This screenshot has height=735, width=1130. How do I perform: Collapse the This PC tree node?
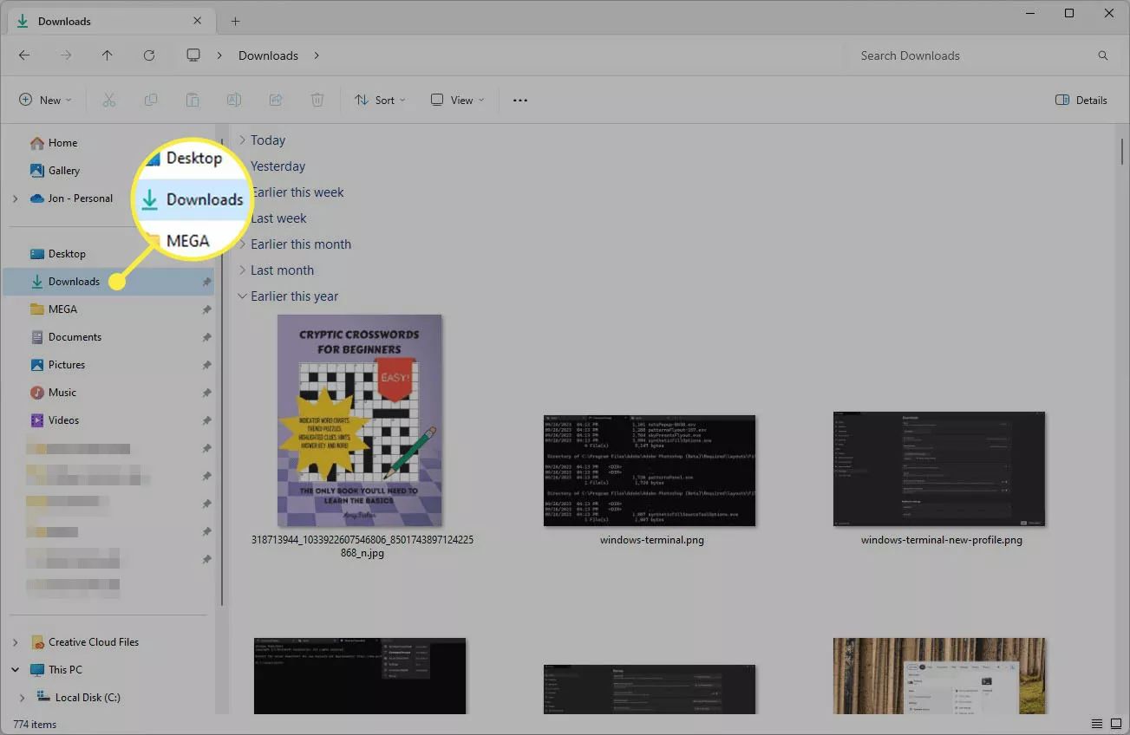point(15,670)
